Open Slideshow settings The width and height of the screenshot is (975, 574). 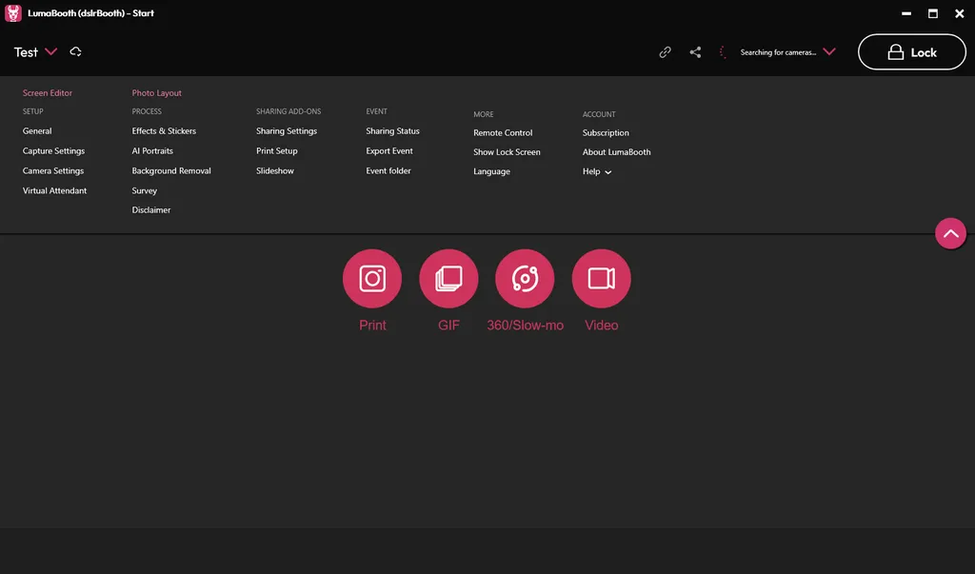[275, 171]
